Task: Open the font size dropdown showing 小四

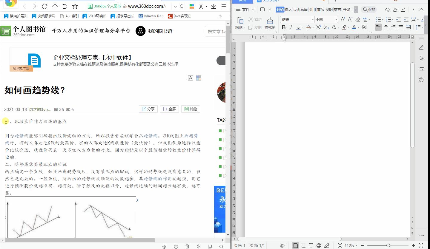Action: pyautogui.click(x=336, y=19)
